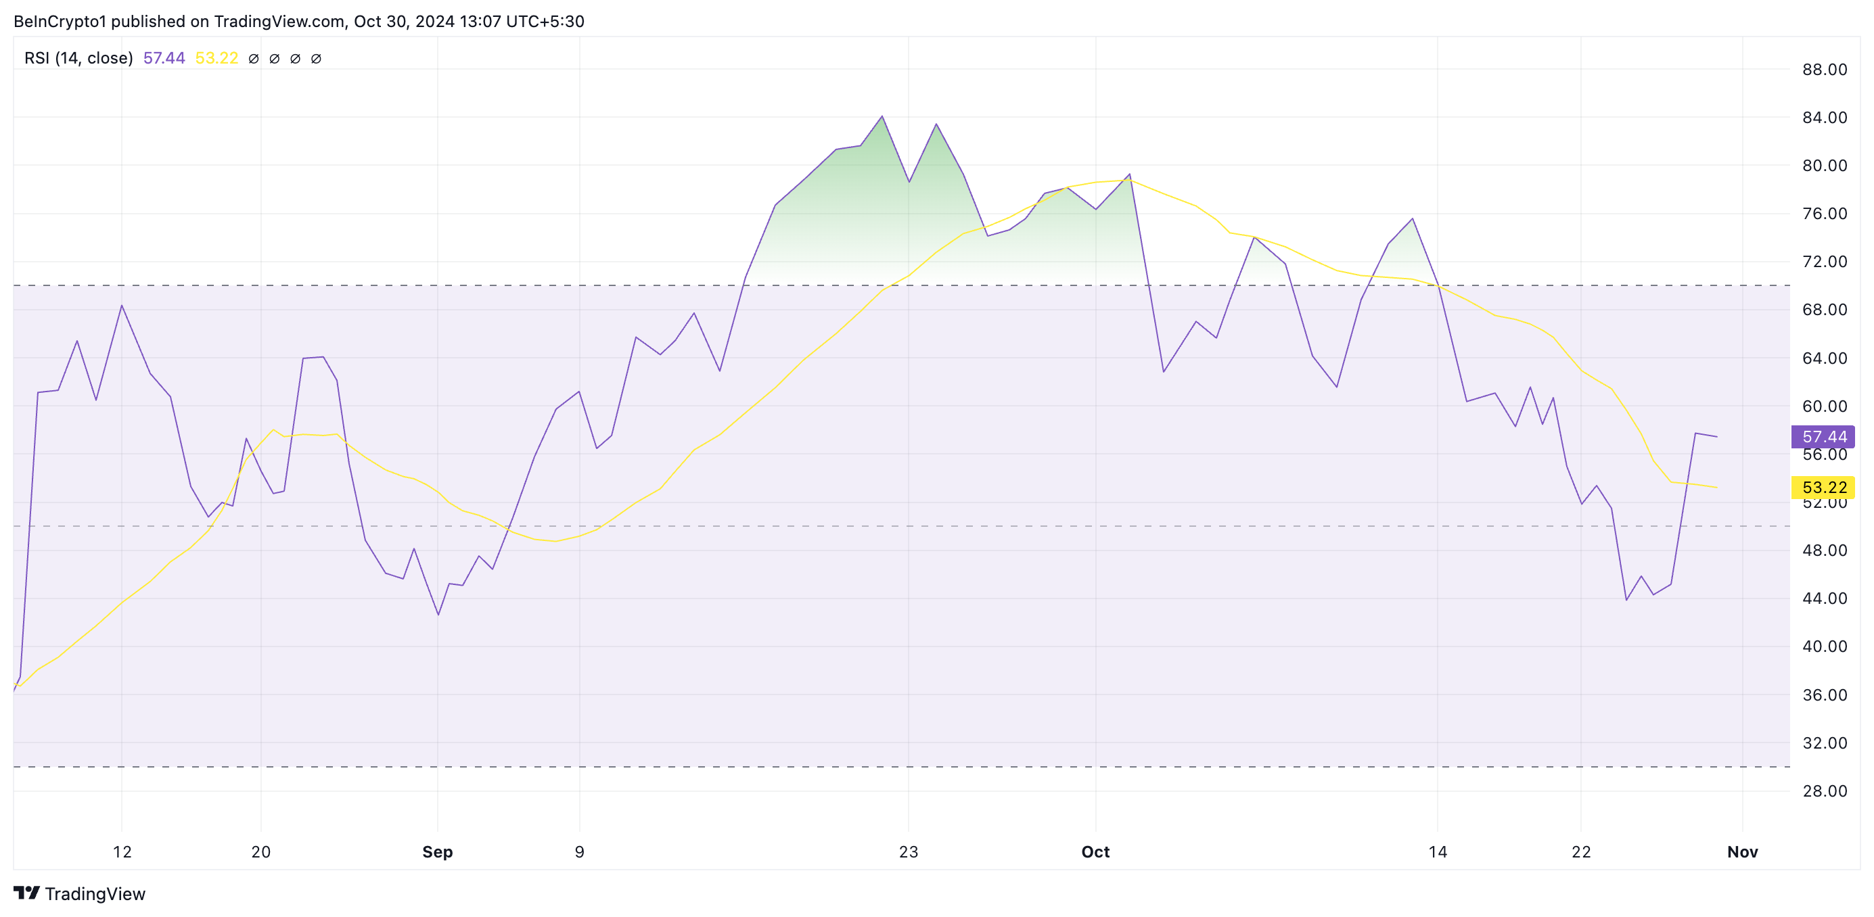The width and height of the screenshot is (1874, 917).
Task: Select the Sep label on time axis
Action: [437, 851]
